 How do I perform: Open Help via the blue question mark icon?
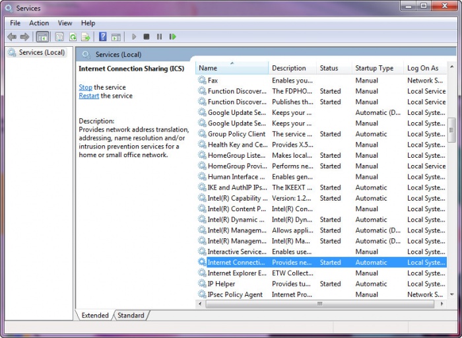click(x=103, y=37)
